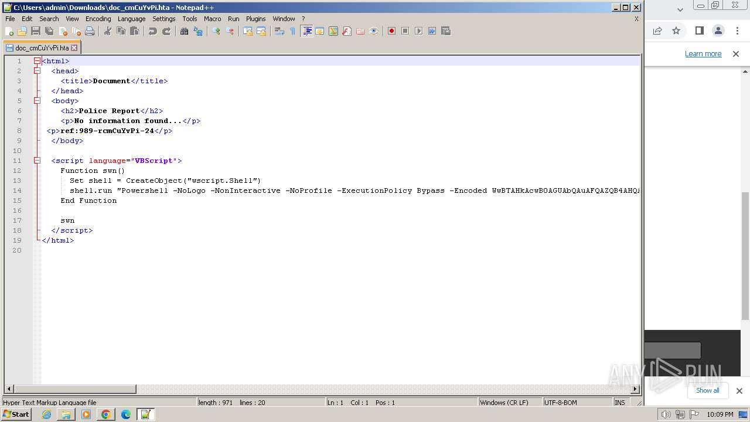Paste clipboard using the Paste icon
Viewport: 750px width, 422px height.
pos(135,31)
